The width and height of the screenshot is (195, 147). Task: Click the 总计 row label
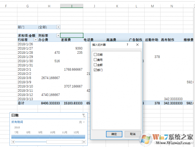click(x=21, y=103)
